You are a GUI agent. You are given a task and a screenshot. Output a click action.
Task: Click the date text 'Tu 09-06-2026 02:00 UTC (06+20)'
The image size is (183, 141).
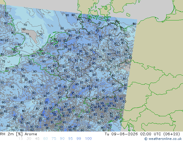tap(142, 134)
